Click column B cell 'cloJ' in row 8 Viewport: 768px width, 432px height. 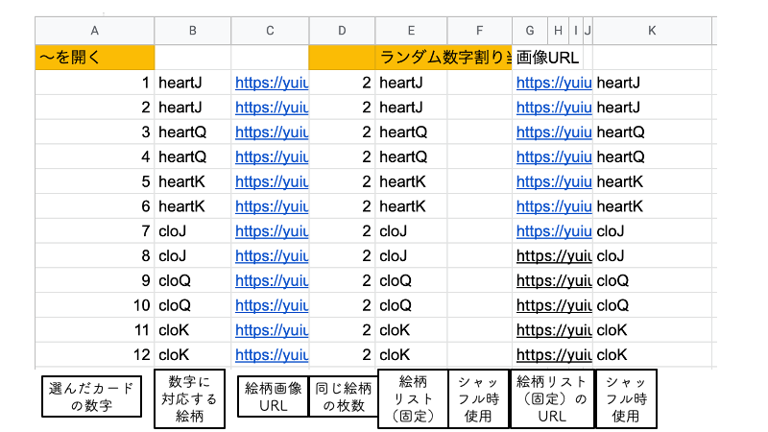[193, 256]
